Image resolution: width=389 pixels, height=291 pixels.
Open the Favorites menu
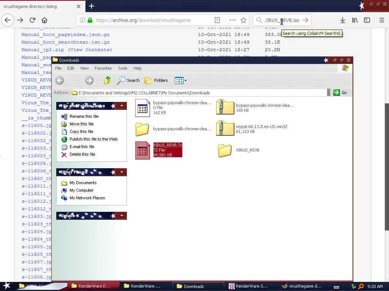(x=103, y=68)
